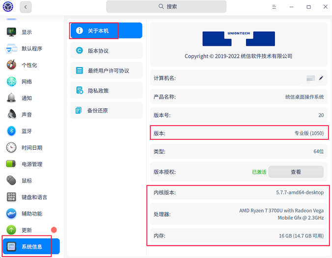Open the 键盘和语言 keyboard icon

click(x=11, y=197)
